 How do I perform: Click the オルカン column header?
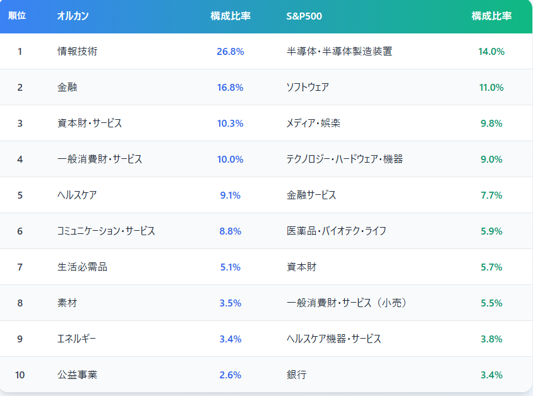point(73,16)
